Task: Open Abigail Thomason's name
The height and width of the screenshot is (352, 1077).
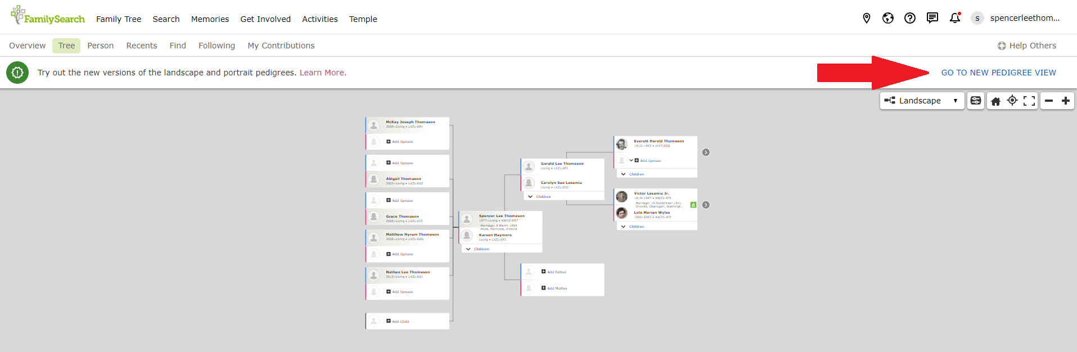Action: point(403,179)
